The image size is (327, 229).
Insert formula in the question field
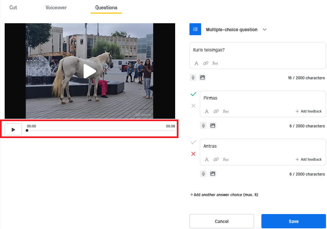215,63
